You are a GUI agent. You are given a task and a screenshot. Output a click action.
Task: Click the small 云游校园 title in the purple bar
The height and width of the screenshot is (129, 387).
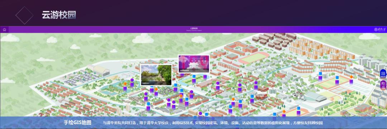(x=194, y=28)
